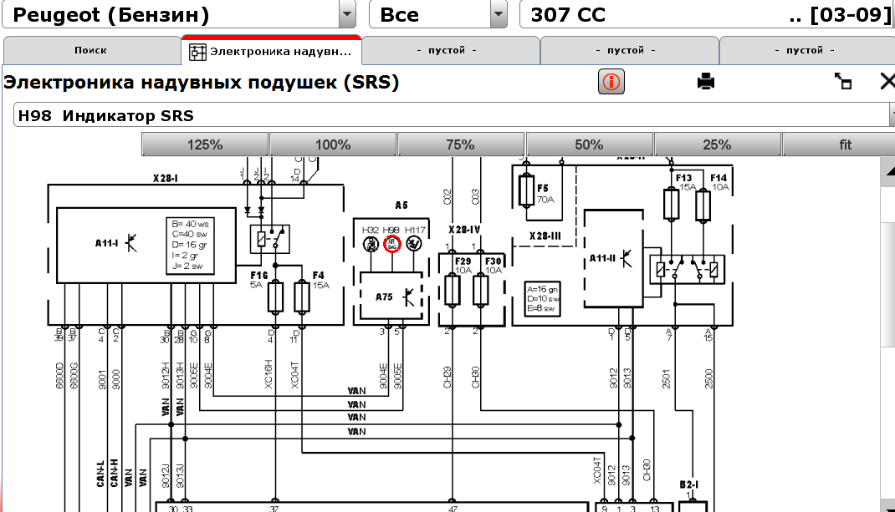Detach diagram into separate window
The image size is (895, 512).
[843, 82]
